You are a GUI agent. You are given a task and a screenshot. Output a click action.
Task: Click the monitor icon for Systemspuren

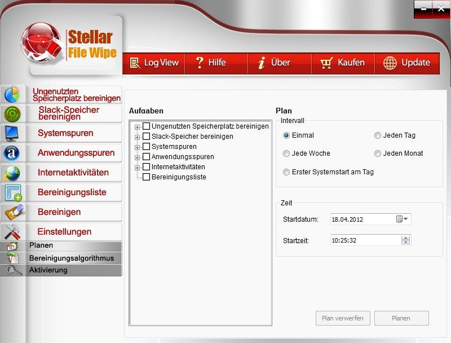click(12, 134)
